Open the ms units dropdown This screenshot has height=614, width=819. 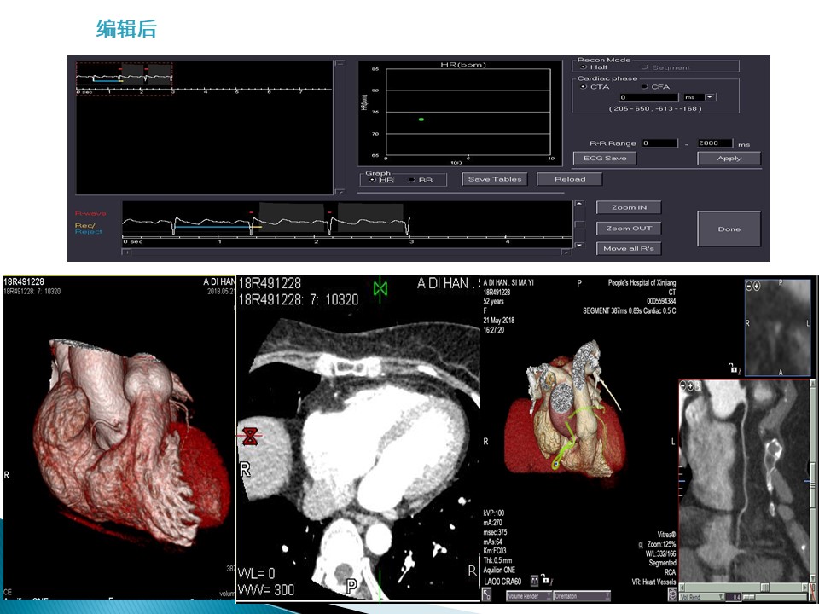click(710, 97)
